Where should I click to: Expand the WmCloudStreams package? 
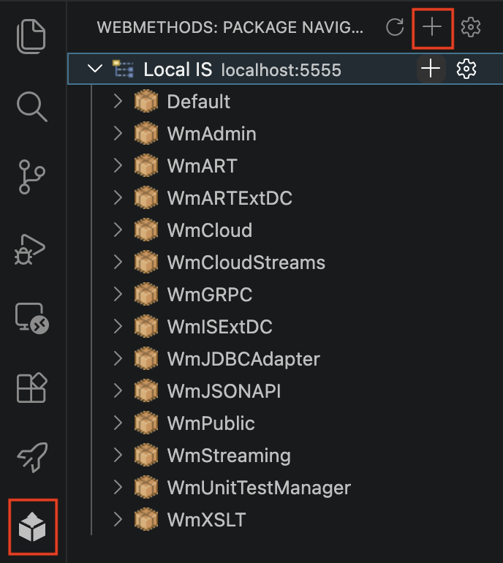click(x=118, y=262)
